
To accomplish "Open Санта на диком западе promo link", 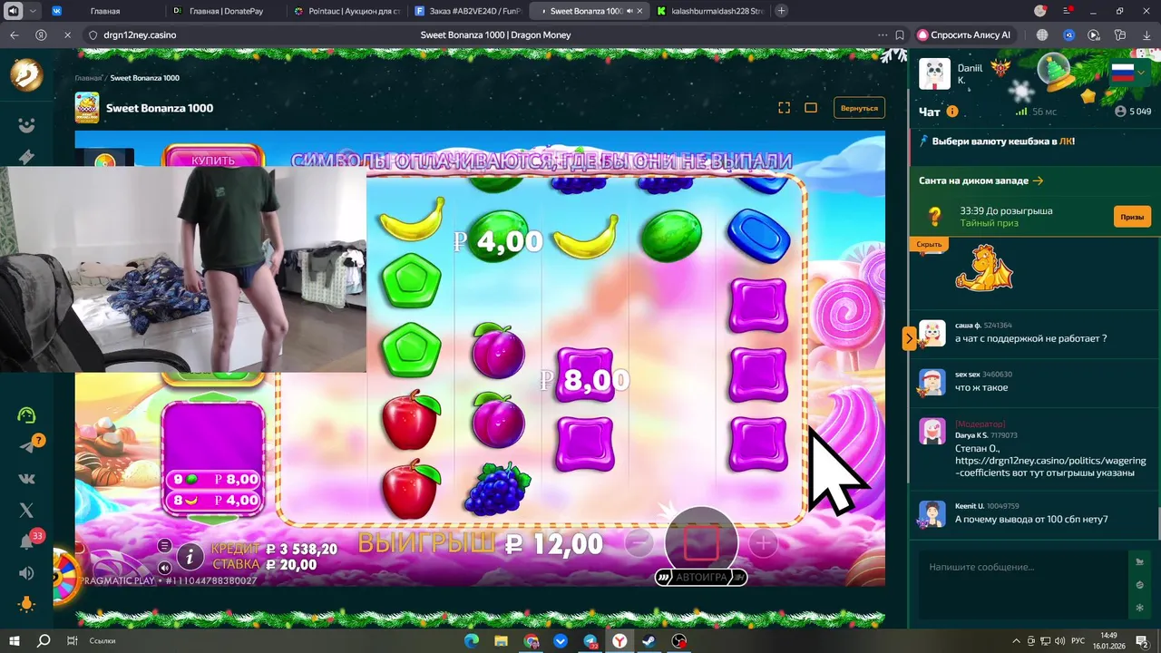I will coord(981,180).
